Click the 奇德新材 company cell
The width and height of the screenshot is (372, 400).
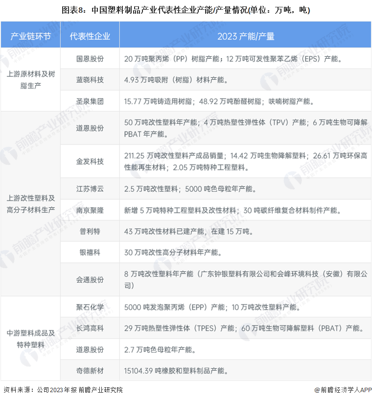[90, 371]
